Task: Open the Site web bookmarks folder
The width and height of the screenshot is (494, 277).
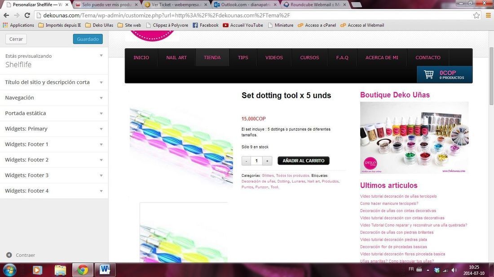Action: [x=129, y=25]
